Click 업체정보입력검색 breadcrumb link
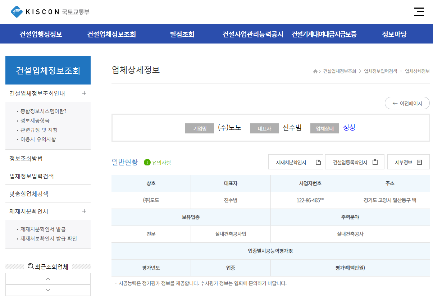Screen dimensions: 433x301 point(380,71)
